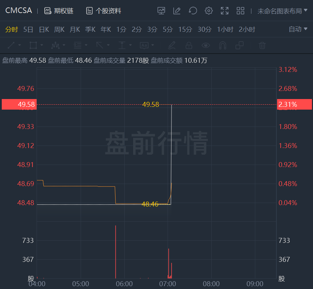Expand chart to fullscreen
The width and height of the screenshot is (313, 289).
pos(225,11)
